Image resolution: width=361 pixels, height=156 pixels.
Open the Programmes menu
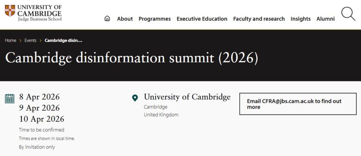tap(154, 19)
